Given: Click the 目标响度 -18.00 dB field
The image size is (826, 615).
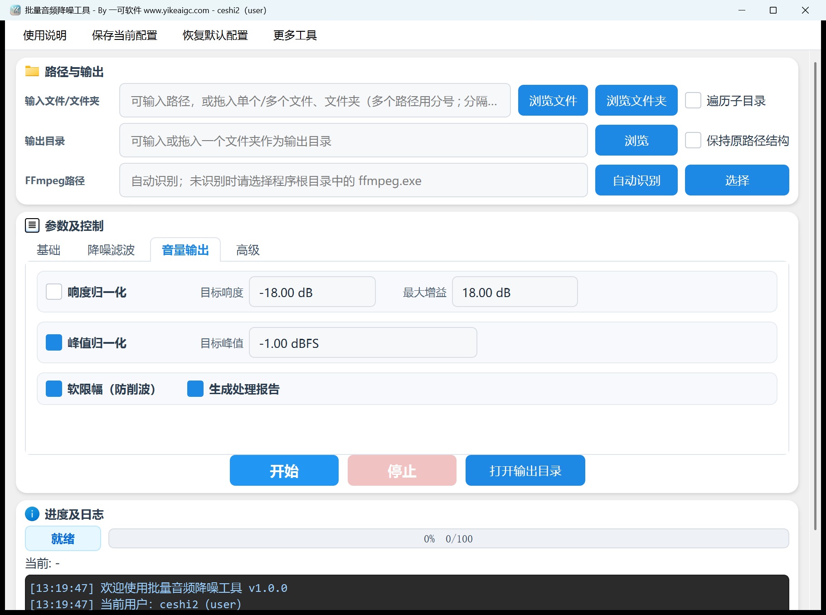Looking at the screenshot, I should (x=312, y=292).
